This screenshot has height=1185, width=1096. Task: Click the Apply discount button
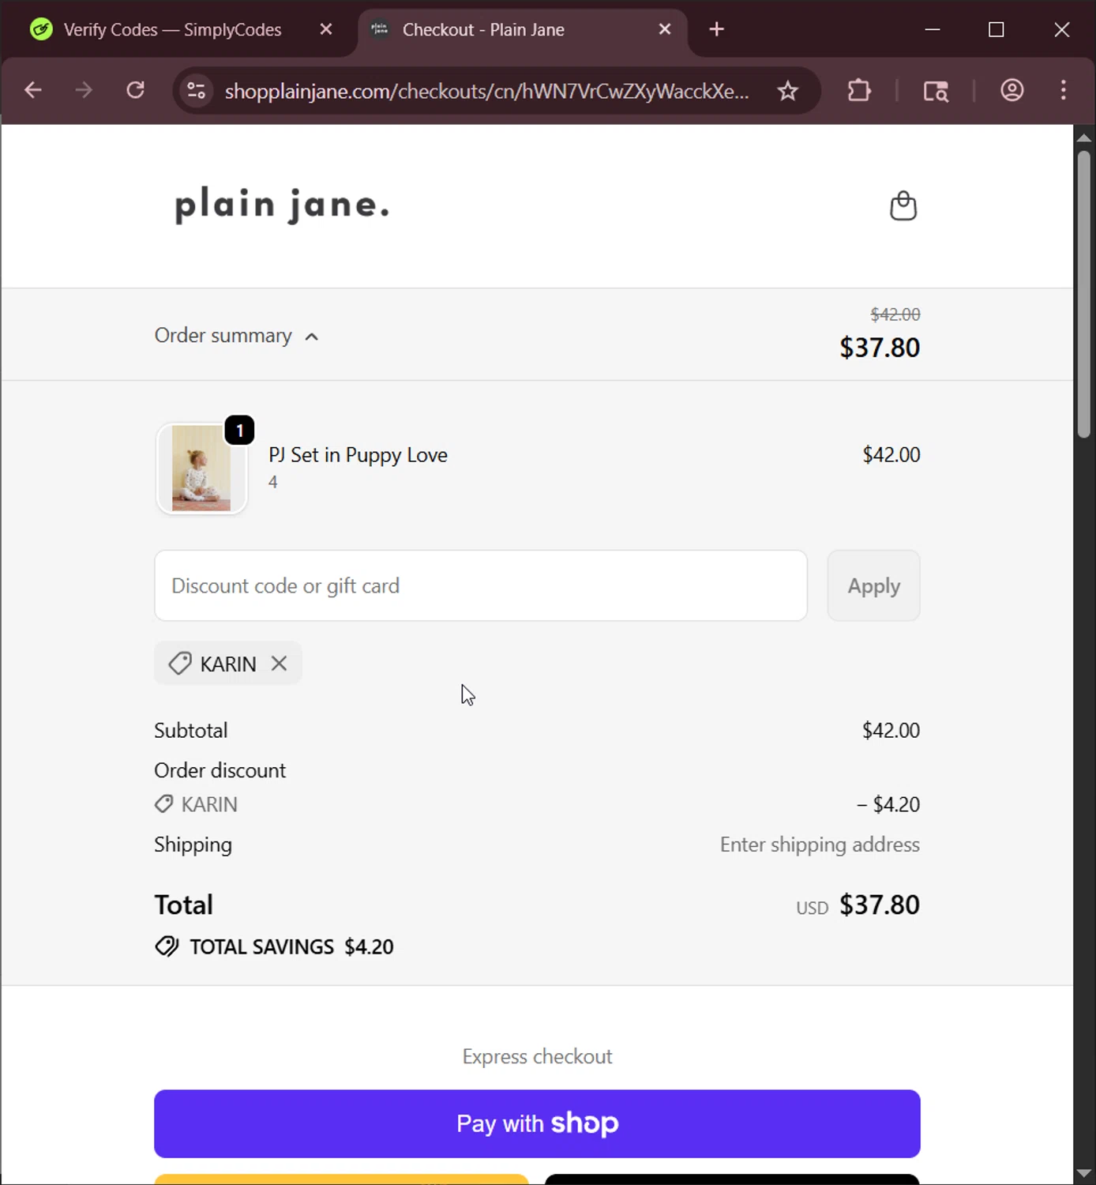873,586
